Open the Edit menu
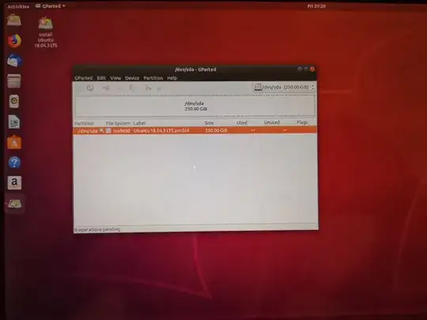Image resolution: width=427 pixels, height=320 pixels. click(101, 78)
